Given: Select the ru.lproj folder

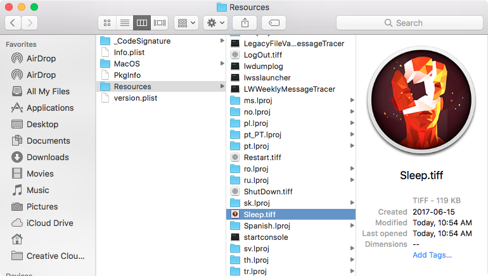Looking at the screenshot, I should (x=291, y=180).
